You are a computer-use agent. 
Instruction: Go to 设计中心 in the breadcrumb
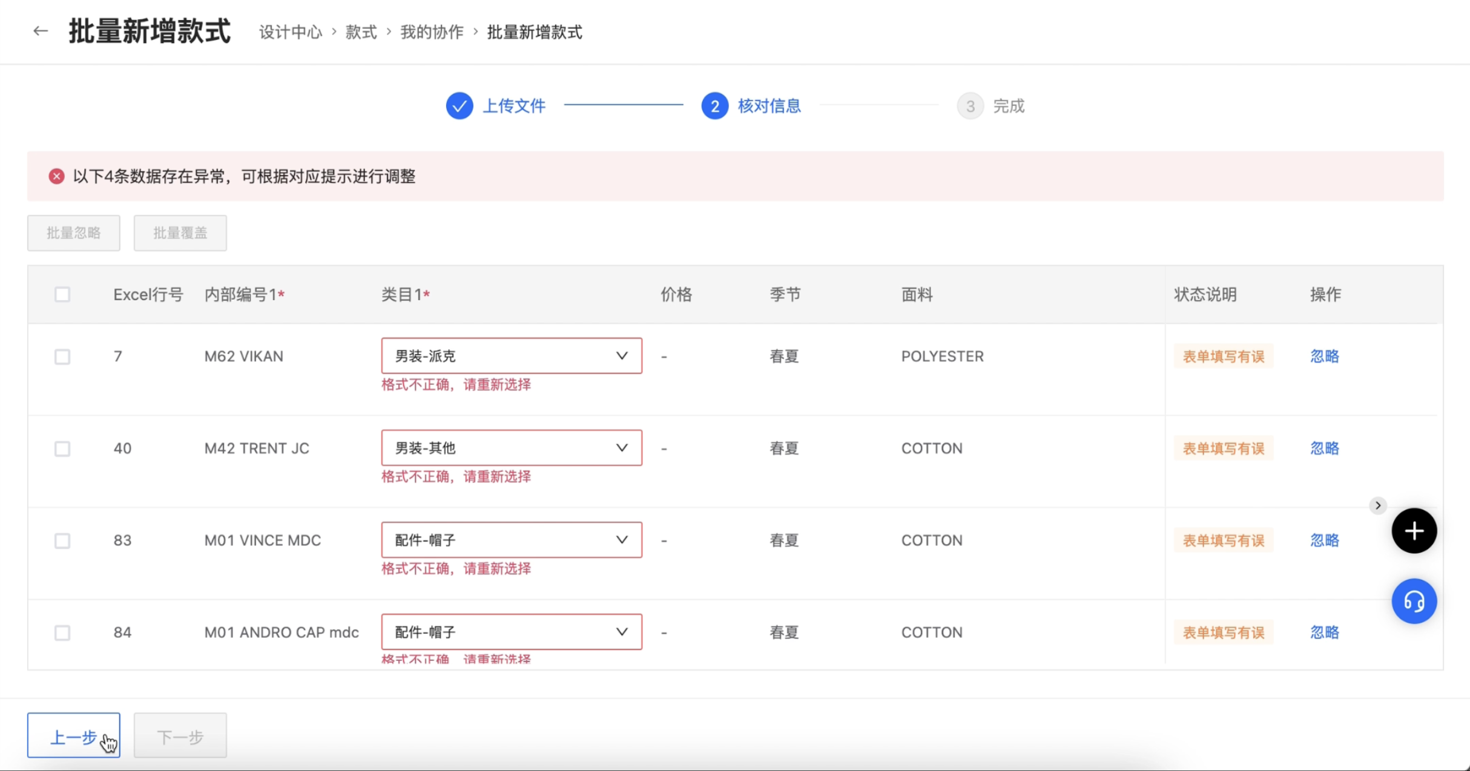(291, 32)
